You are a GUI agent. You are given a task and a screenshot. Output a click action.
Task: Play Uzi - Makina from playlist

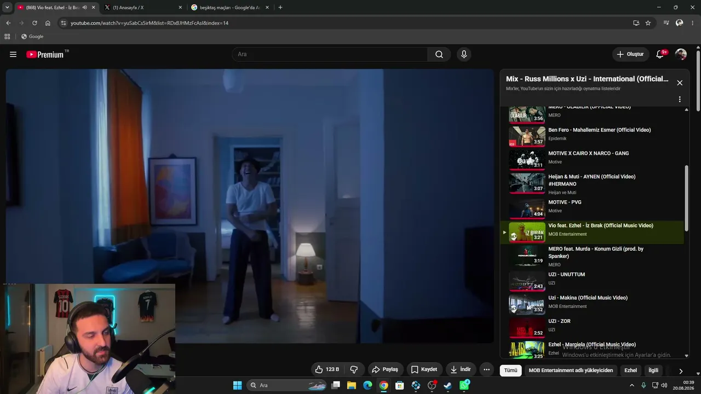(x=592, y=304)
